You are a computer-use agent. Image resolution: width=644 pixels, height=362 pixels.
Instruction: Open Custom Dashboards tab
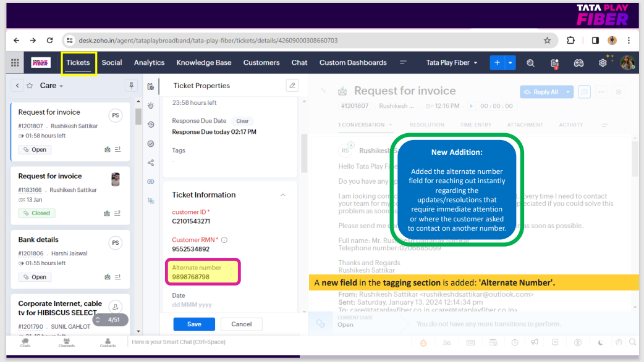(353, 63)
